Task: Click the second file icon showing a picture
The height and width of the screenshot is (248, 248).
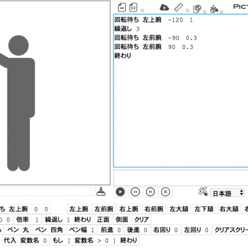Action: click(x=133, y=7)
